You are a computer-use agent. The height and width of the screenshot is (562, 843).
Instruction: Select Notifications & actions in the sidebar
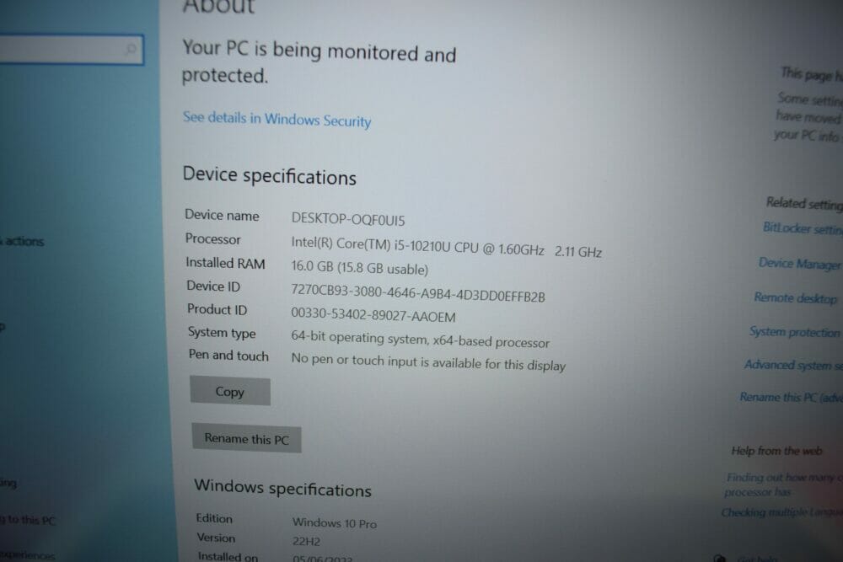pyautogui.click(x=22, y=241)
